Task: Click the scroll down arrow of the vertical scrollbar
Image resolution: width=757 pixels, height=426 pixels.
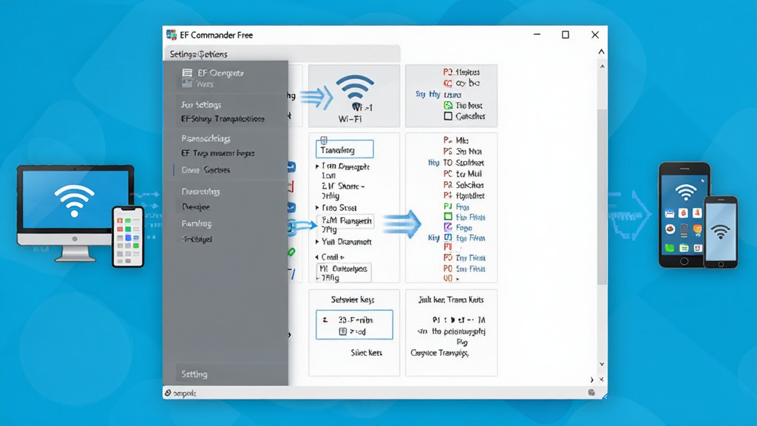Action: coord(602,364)
